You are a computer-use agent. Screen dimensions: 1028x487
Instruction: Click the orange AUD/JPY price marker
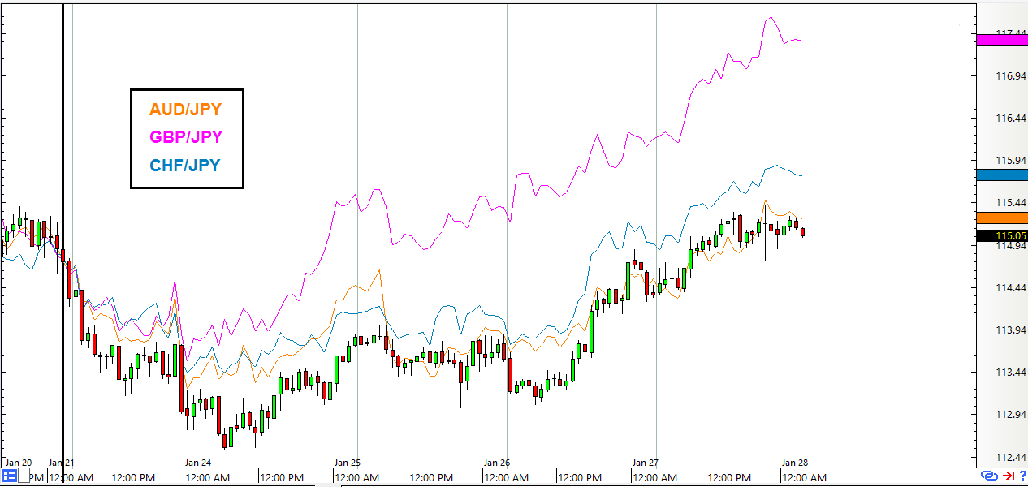click(x=1002, y=217)
